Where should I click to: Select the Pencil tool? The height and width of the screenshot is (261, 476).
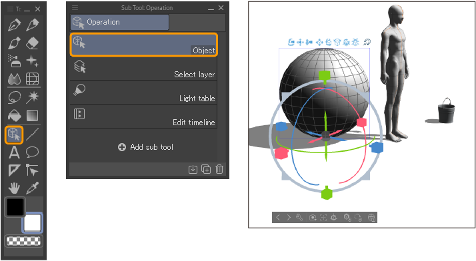[x=33, y=25]
